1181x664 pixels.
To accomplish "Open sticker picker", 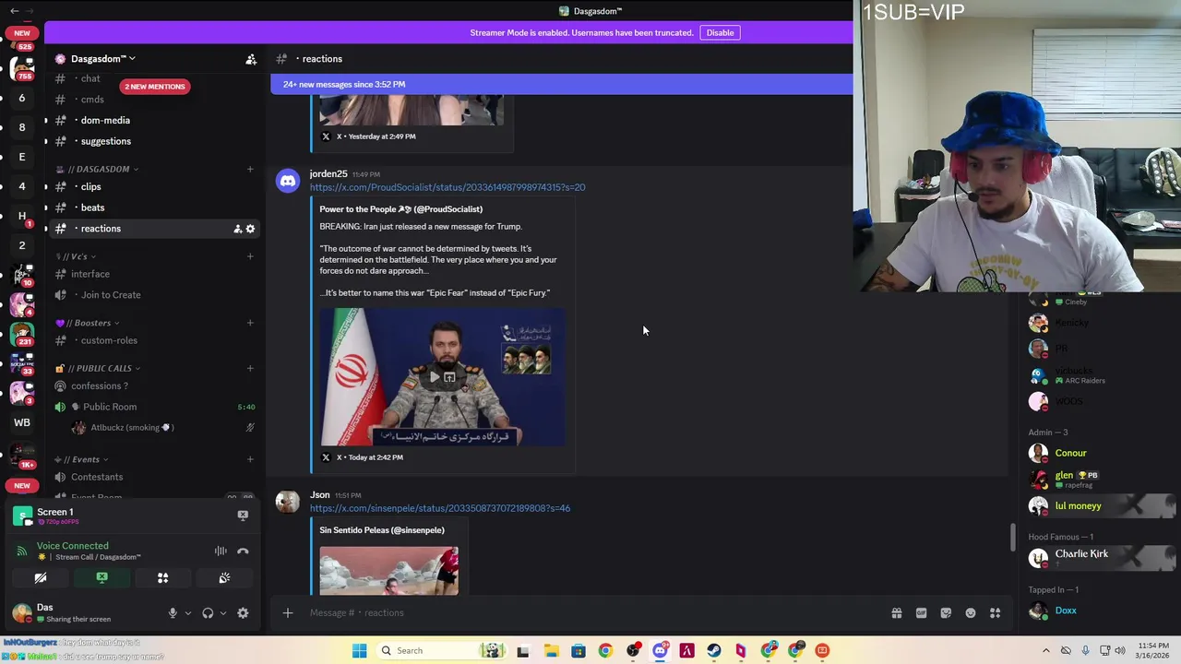I will pyautogui.click(x=946, y=613).
